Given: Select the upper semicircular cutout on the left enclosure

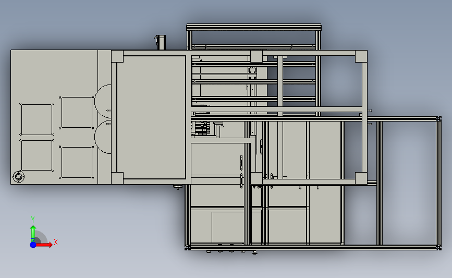Looking at the screenshot, I should tap(103, 101).
